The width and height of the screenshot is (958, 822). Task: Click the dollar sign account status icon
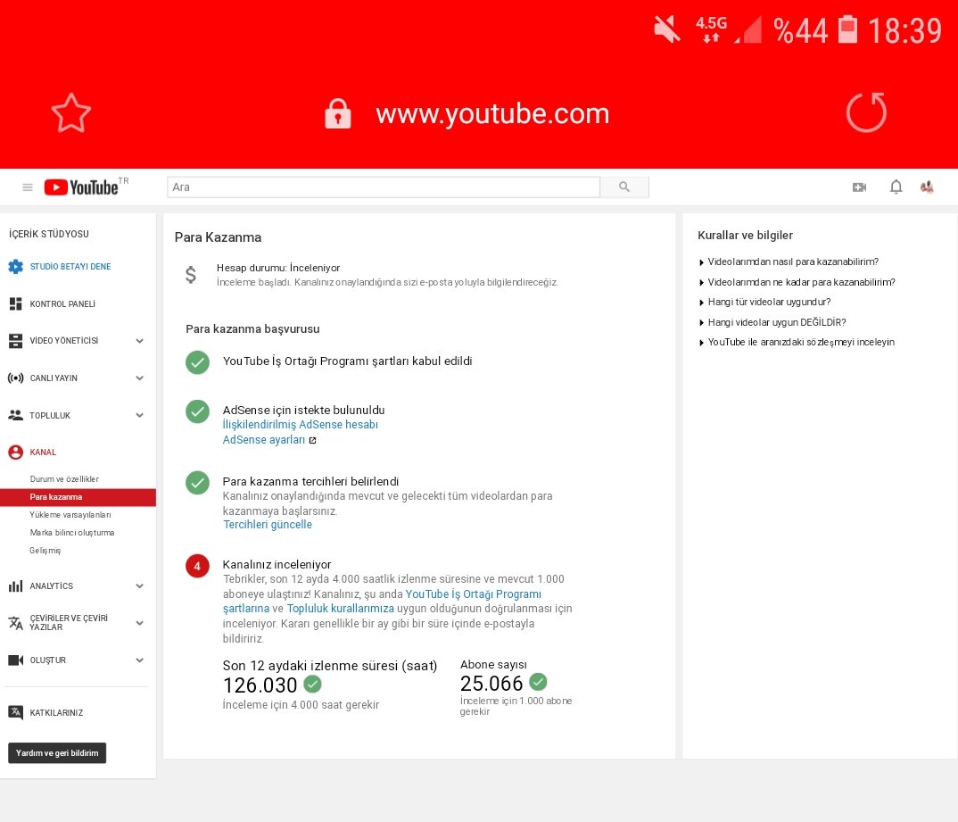(x=191, y=275)
